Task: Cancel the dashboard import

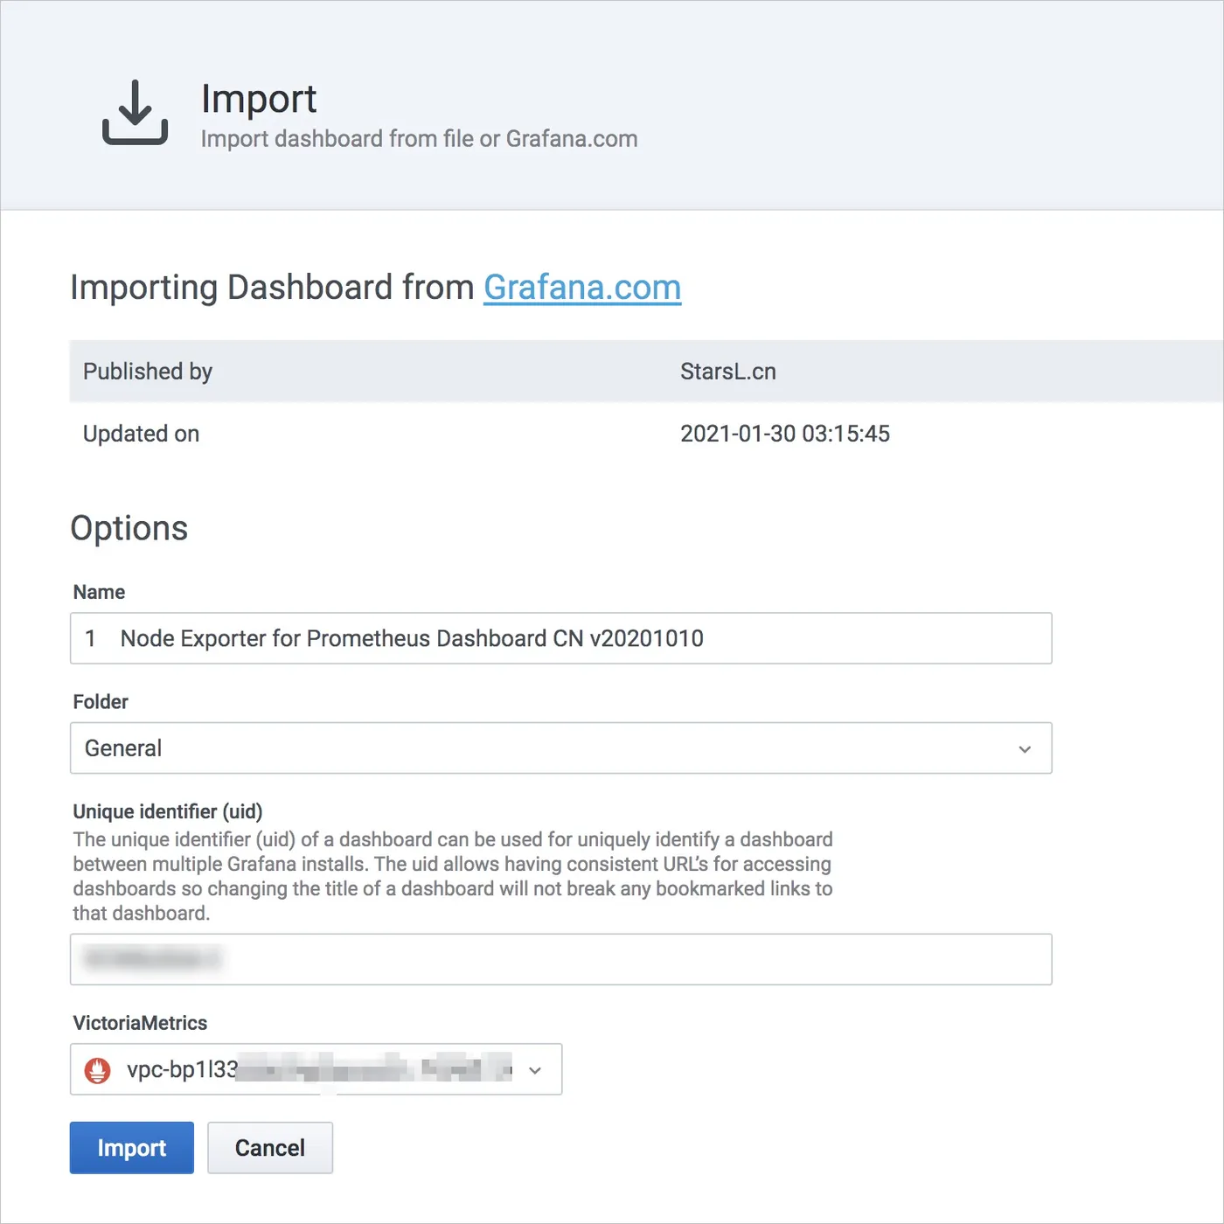Action: tap(270, 1147)
